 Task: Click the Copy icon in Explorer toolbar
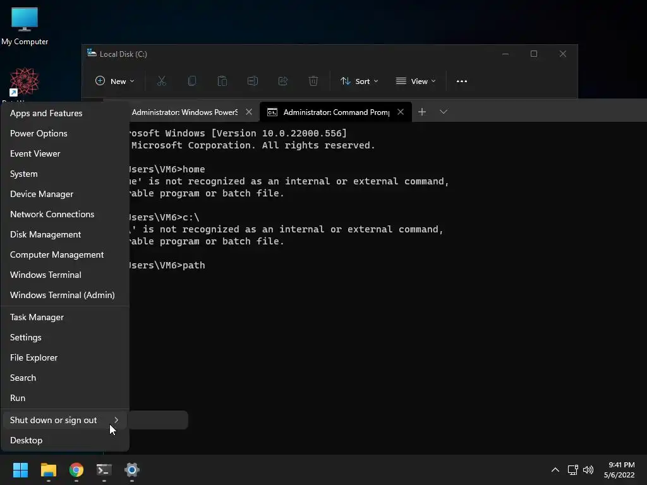tap(192, 81)
